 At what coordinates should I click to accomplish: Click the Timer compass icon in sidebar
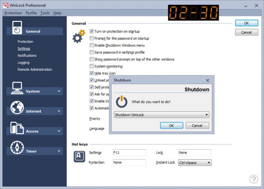[x=17, y=148]
